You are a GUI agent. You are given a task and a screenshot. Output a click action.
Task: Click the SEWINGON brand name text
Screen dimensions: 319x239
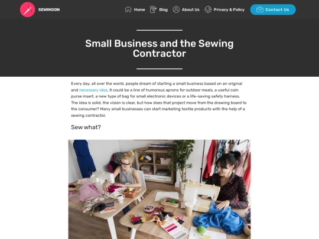49,9
